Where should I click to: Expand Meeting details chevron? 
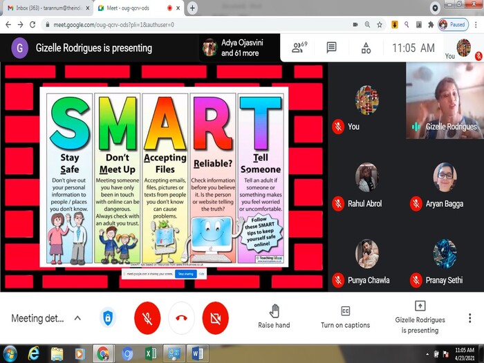[77, 318]
